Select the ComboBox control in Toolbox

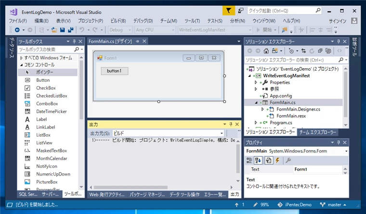[48, 103]
